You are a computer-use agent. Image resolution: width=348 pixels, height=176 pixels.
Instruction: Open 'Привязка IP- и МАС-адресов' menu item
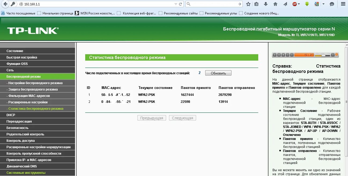click(x=38, y=160)
